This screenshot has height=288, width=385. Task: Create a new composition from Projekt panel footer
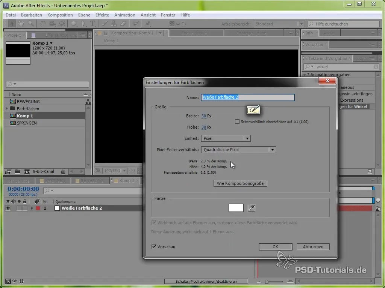tap(27, 172)
